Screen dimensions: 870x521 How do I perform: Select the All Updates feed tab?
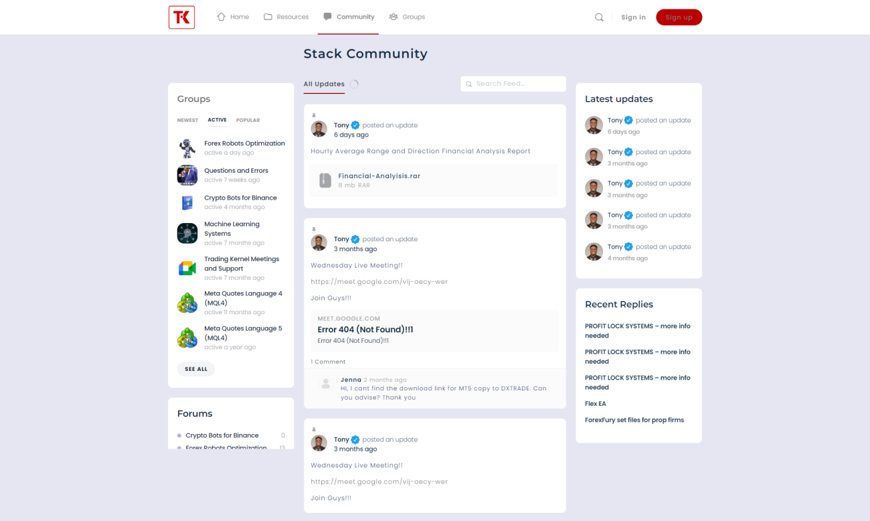click(x=324, y=84)
